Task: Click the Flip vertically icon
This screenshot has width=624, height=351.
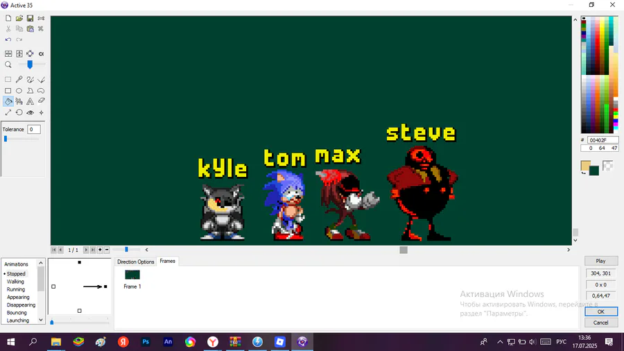Action: point(19,53)
